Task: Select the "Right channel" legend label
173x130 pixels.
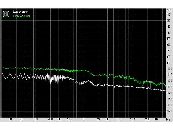Action: [x=21, y=16]
